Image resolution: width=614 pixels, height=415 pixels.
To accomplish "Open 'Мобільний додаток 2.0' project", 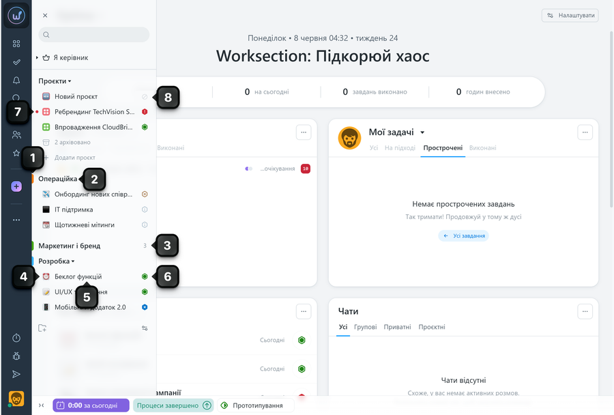I will click(90, 307).
